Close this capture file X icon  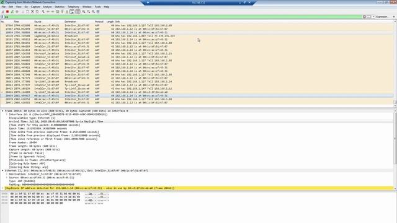click(32, 12)
